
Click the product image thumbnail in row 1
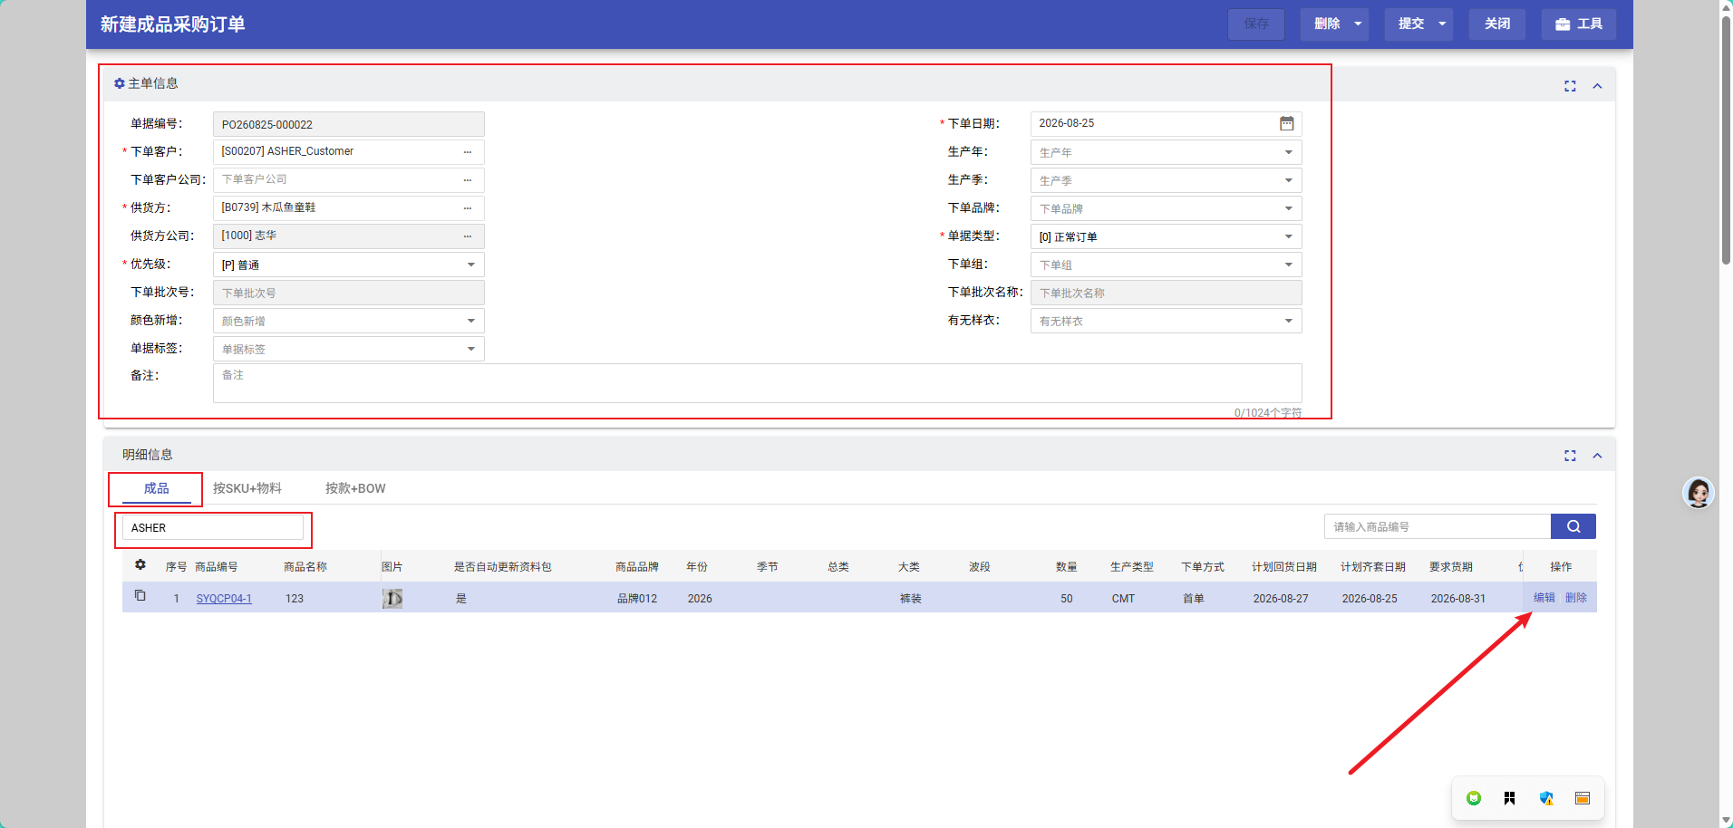(392, 599)
